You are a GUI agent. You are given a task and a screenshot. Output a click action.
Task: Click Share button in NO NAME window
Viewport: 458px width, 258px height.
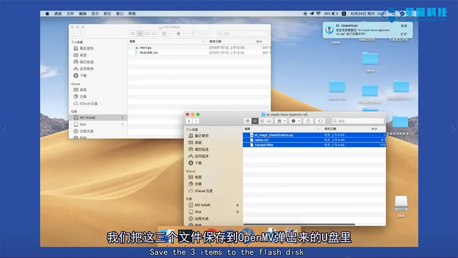pyautogui.click(x=193, y=33)
